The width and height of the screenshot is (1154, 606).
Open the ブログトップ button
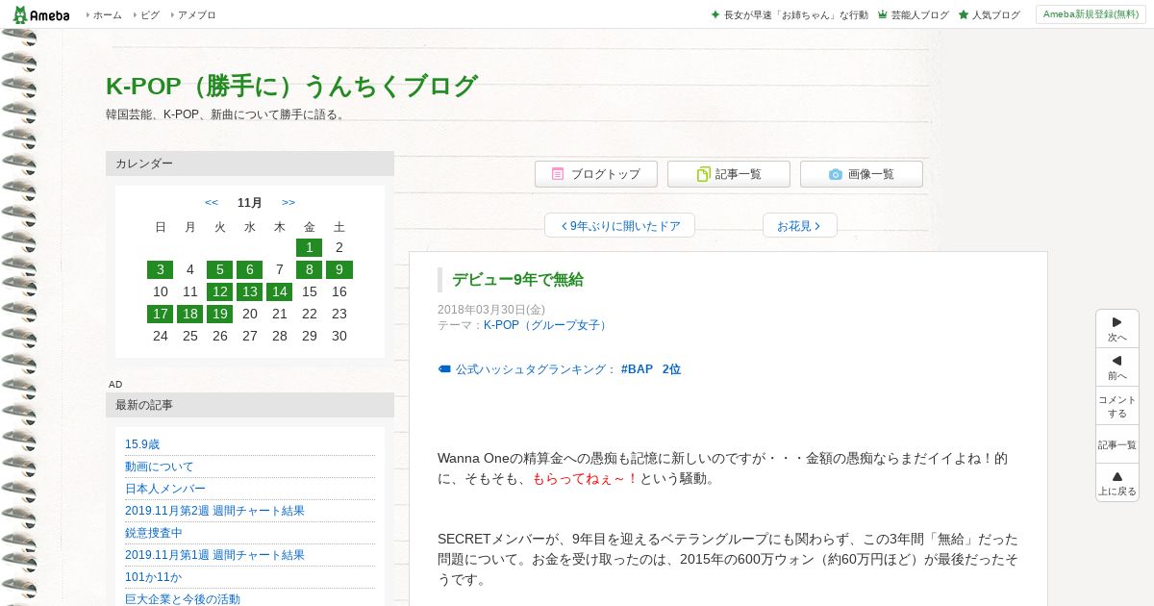click(596, 174)
